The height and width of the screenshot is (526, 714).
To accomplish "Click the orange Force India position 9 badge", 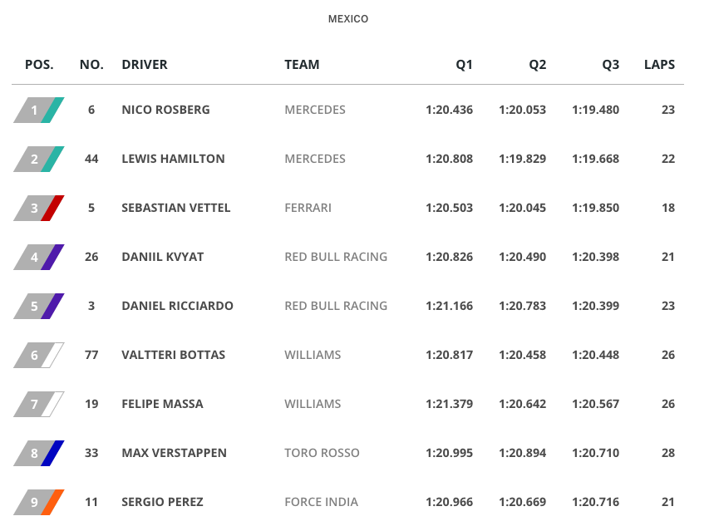I will tap(39, 502).
